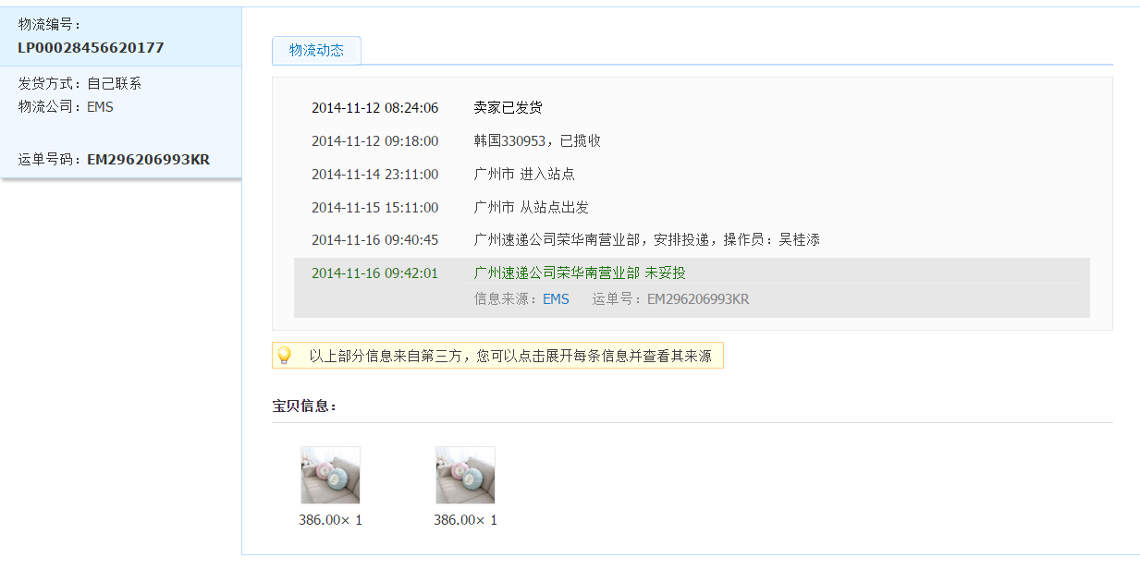Click logistics number LP00028456620177
Viewport: 1140px width, 570px height.
91,48
